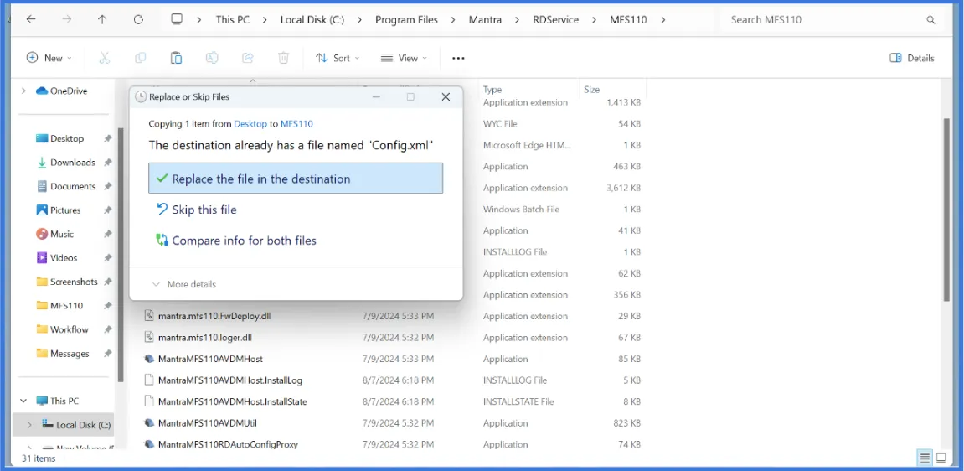Go up one folder level
Image resolution: width=964 pixels, height=471 pixels.
102,19
